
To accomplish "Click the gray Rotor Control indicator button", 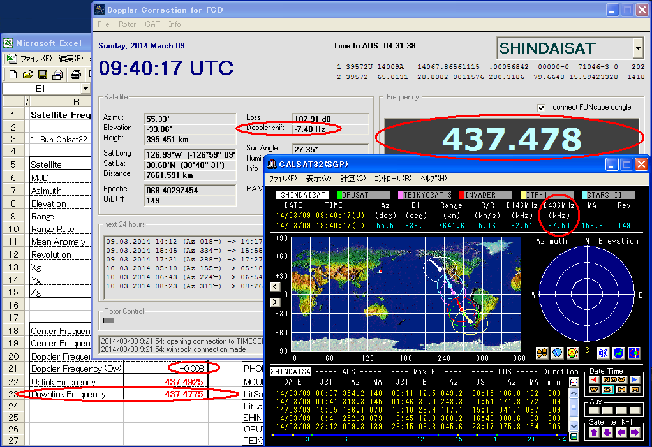I will (108, 320).
